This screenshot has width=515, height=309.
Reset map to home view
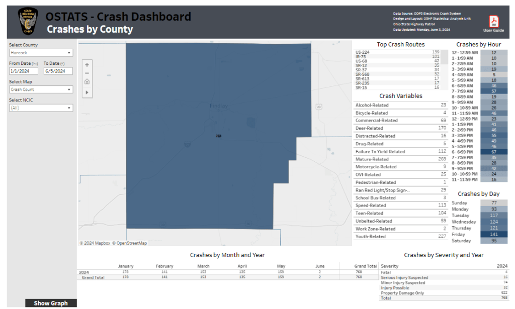tap(87, 82)
